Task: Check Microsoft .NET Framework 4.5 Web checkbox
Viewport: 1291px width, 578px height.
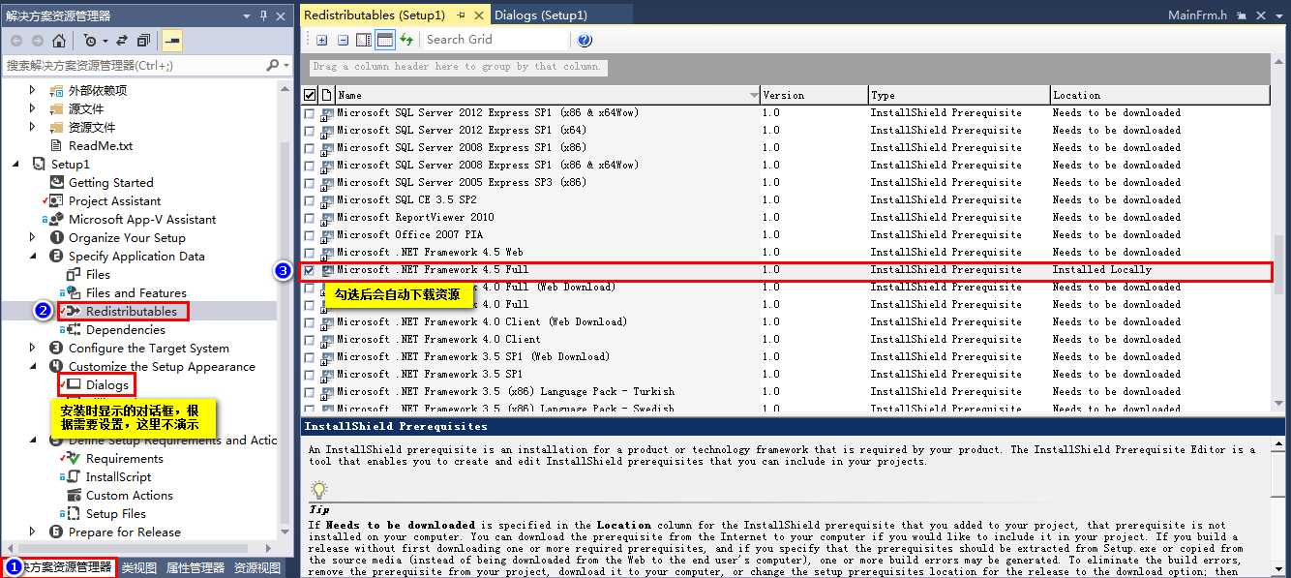Action: (x=310, y=253)
